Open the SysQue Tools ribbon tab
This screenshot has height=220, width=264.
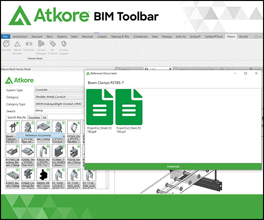pyautogui.click(x=214, y=37)
